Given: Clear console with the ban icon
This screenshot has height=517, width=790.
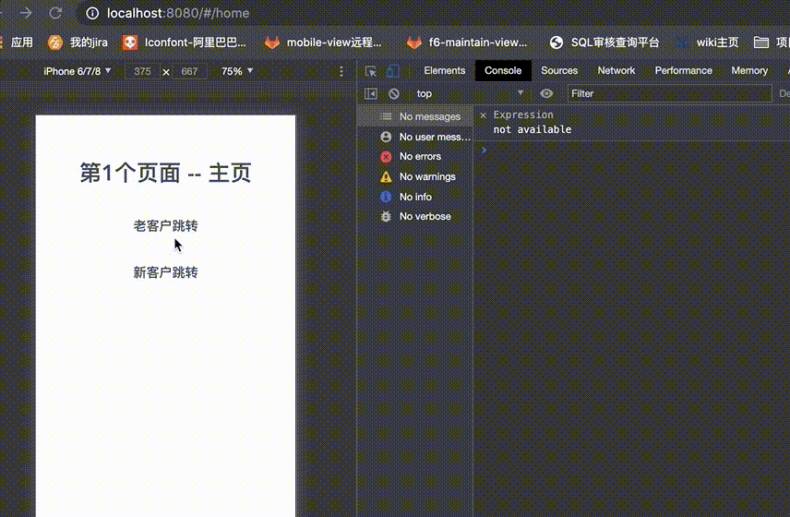Looking at the screenshot, I should [393, 93].
